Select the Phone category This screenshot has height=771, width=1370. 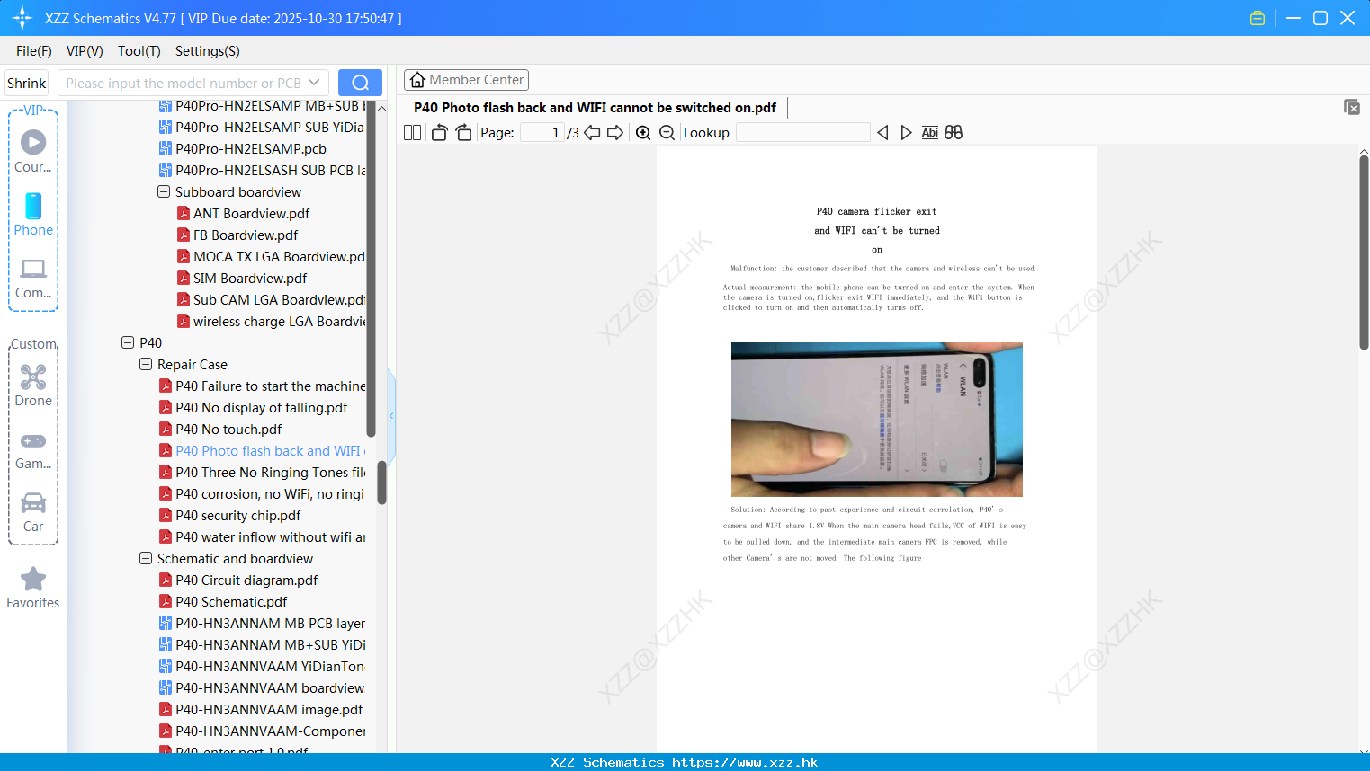pyautogui.click(x=33, y=214)
